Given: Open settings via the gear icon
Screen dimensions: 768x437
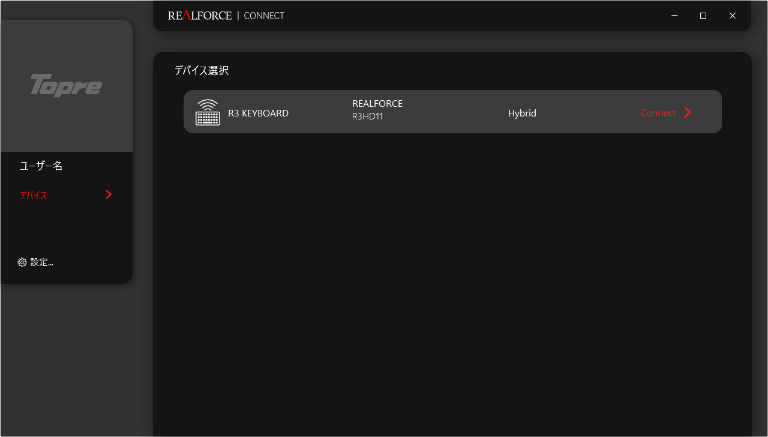Looking at the screenshot, I should (x=22, y=262).
